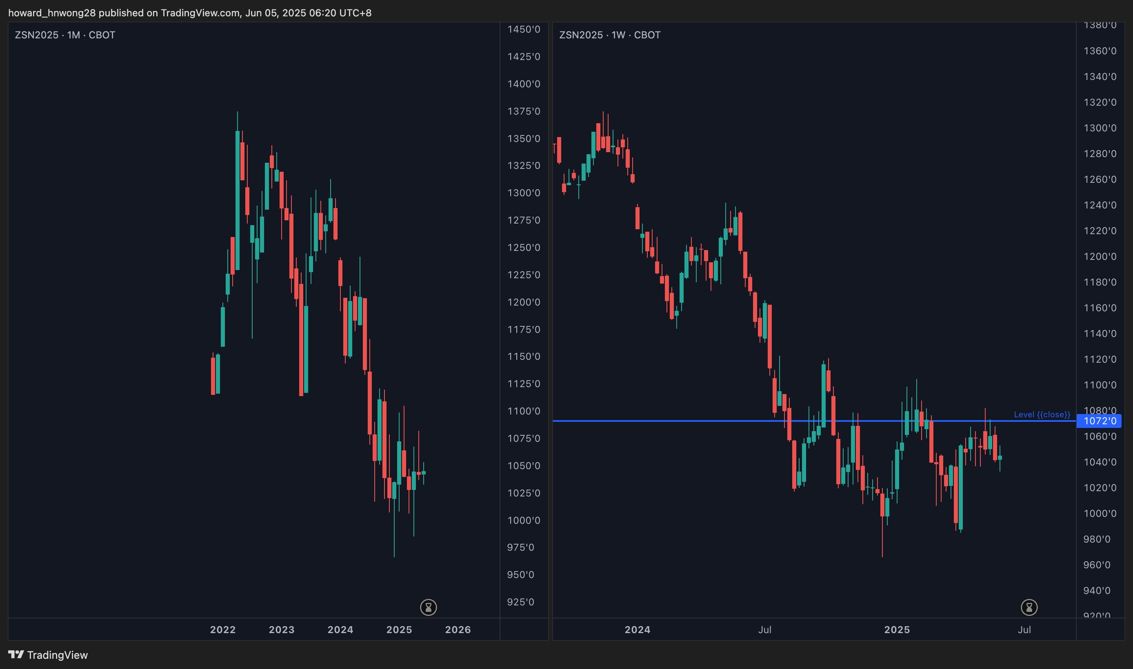Screen dimensions: 1133x669
Task: Click 1450'0 at top of monthly price scale
Action: click(x=523, y=29)
